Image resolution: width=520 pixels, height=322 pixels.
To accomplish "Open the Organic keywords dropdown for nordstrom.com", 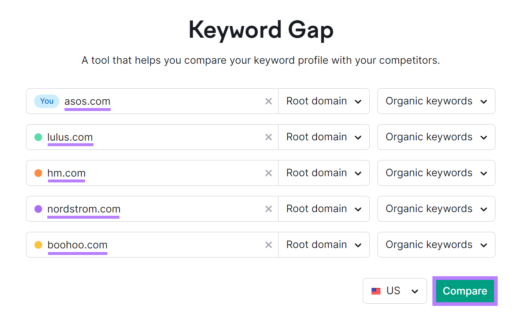I will click(x=436, y=209).
